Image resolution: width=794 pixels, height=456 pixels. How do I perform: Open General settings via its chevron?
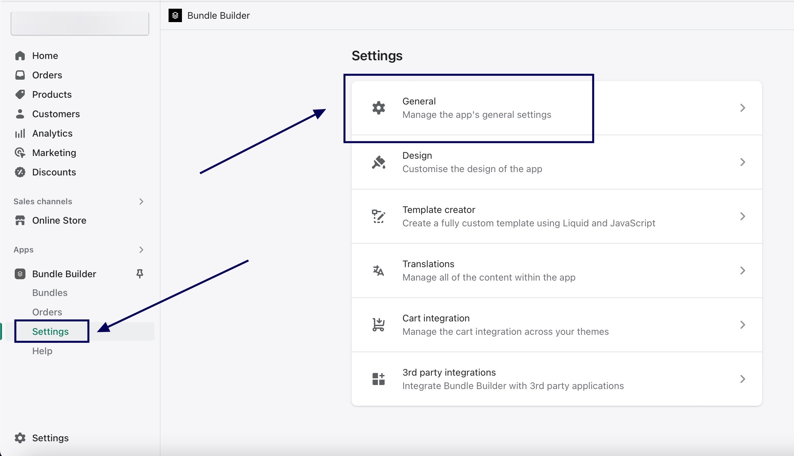(742, 108)
